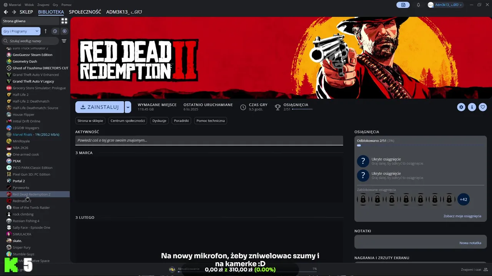Image resolution: width=492 pixels, height=276 pixels.
Task: Select Half-Life 2: Deathmatch
Action: click(35, 101)
